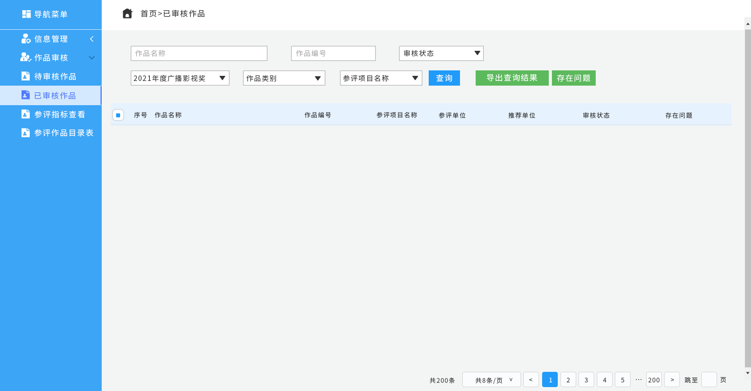The image size is (751, 391).
Task: Click the 作品审核 user-check icon
Action: (x=26, y=57)
